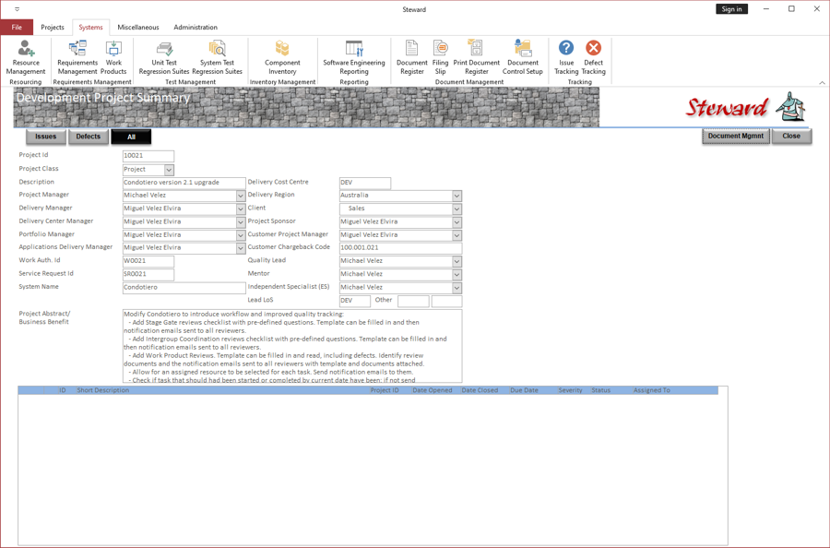
Task: Click the Sign in button
Action: tap(731, 9)
